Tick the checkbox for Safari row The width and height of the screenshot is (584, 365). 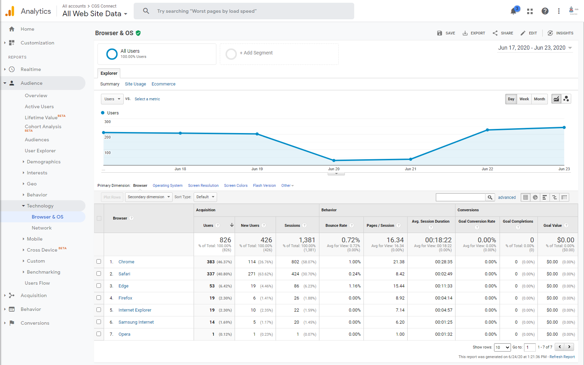click(x=99, y=274)
